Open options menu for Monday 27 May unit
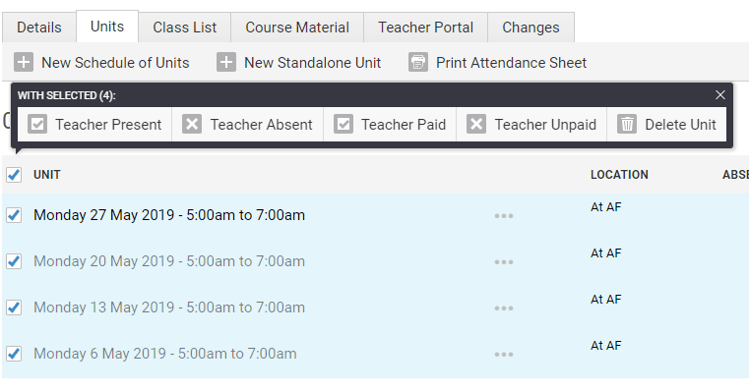749x391 pixels. 504,216
